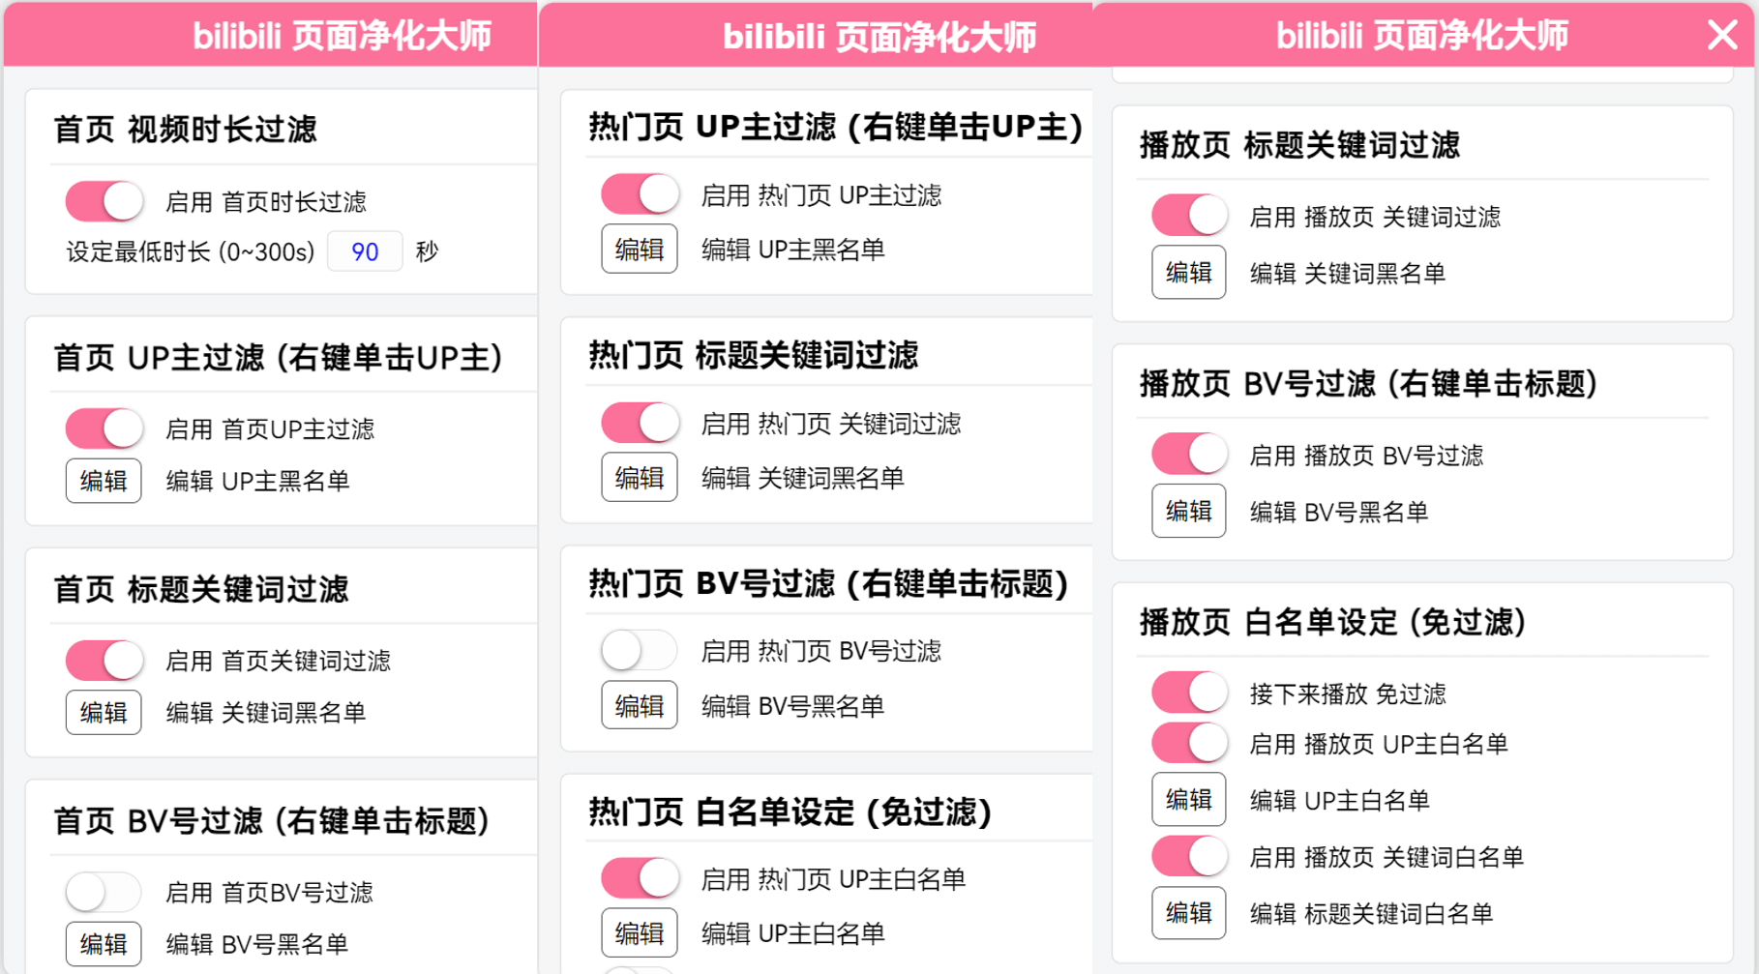1759x974 pixels.
Task: Edit the 首页 关键词黑名单
Action: pyautogui.click(x=104, y=713)
